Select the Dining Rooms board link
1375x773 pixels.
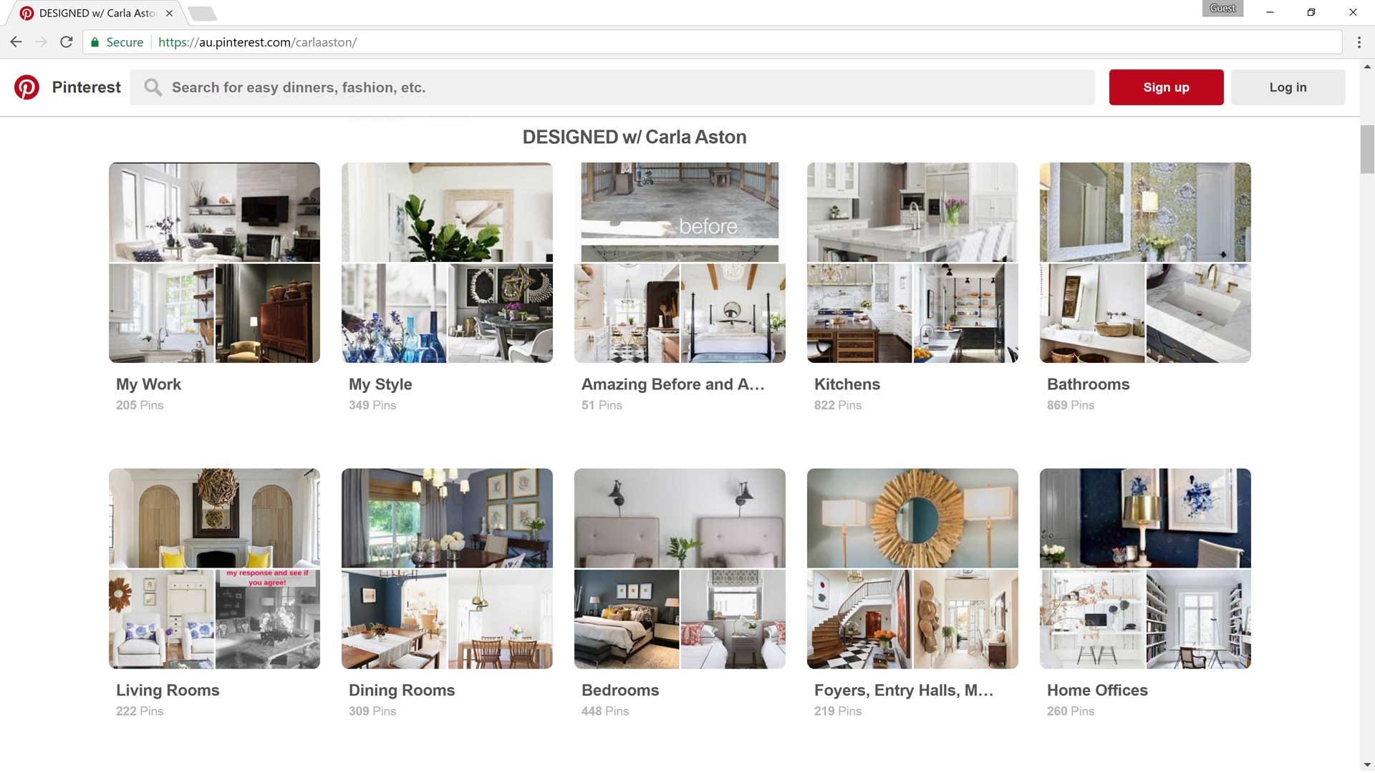[401, 691]
